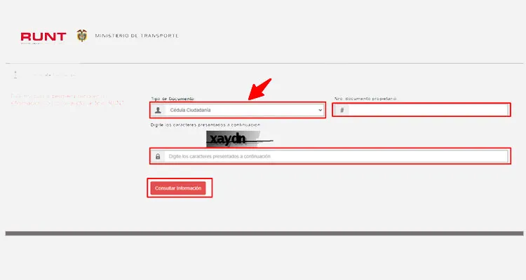Click the Digite los caracteres presentados label
The width and height of the screenshot is (526, 280).
pos(205,125)
